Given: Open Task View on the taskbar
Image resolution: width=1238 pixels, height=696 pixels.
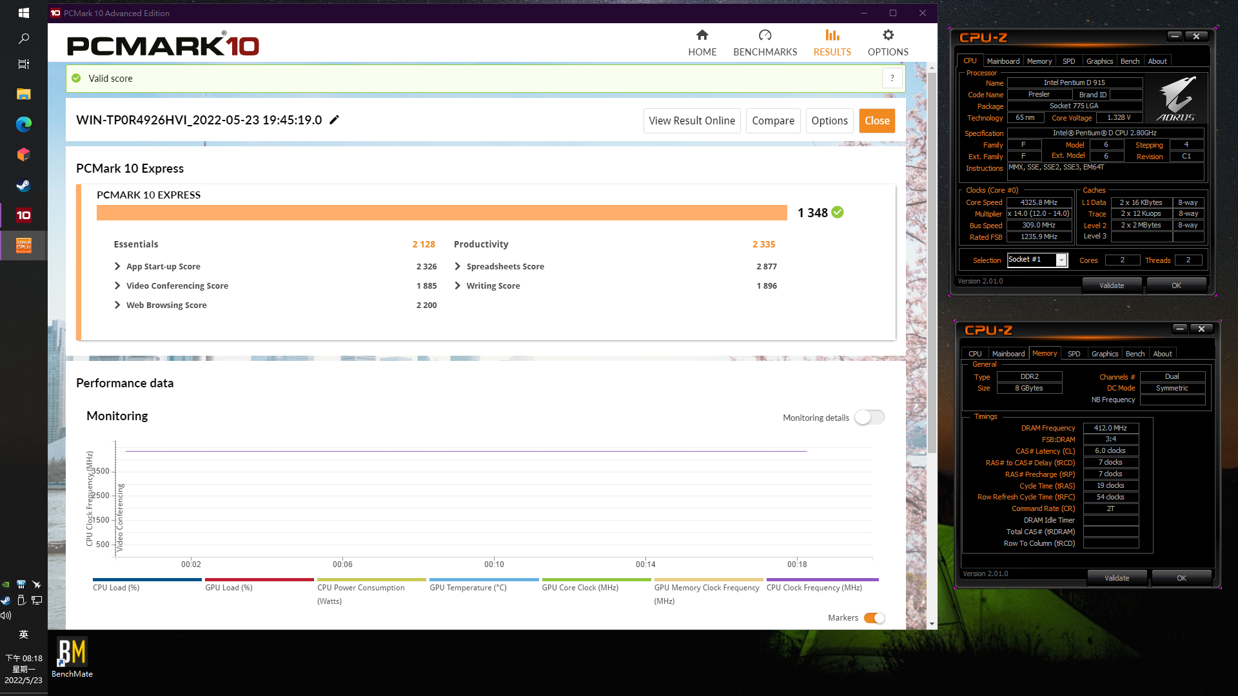Looking at the screenshot, I should click(23, 64).
